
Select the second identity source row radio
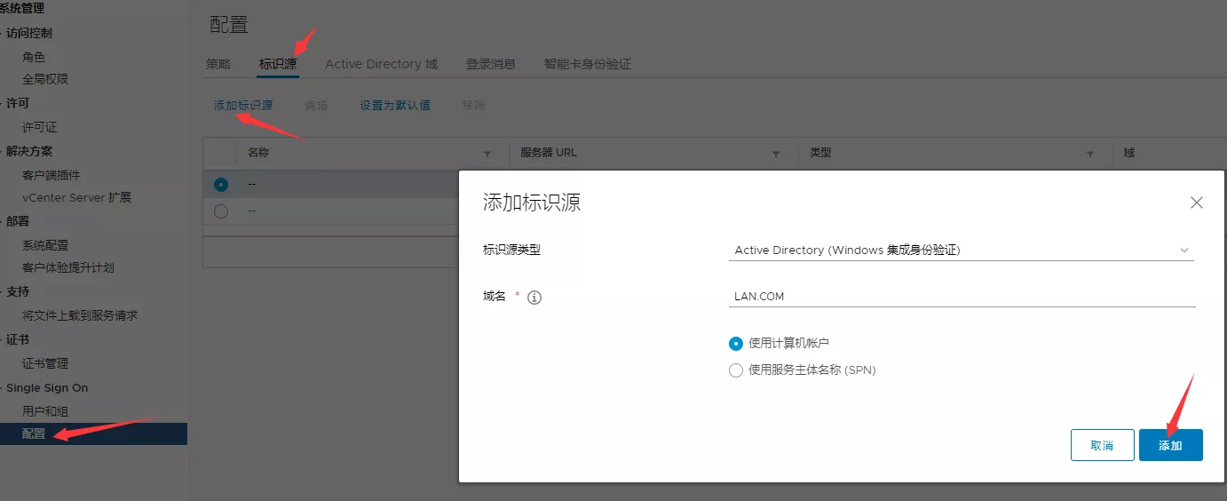pos(221,211)
